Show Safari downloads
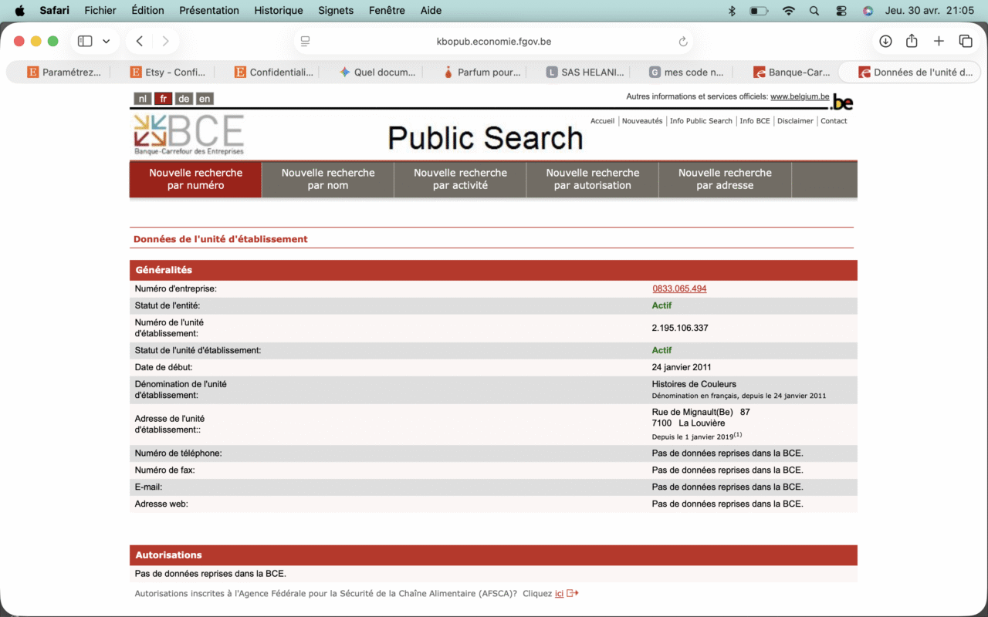 [x=885, y=41]
